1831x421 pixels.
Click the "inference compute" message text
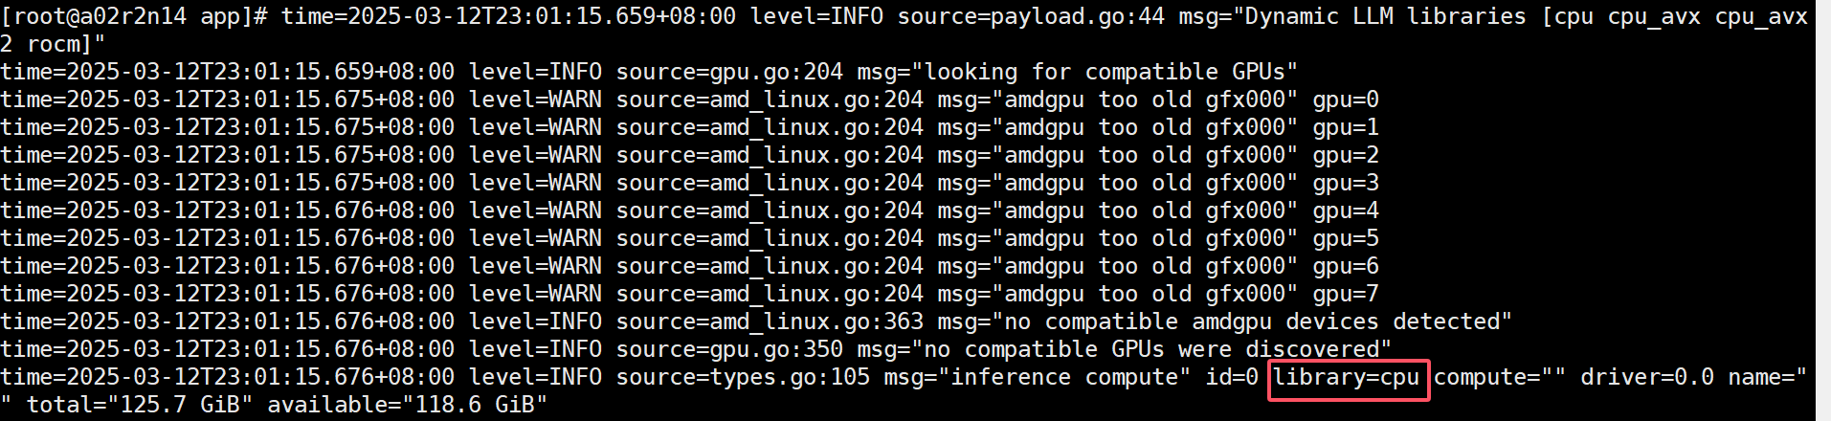click(1010, 377)
